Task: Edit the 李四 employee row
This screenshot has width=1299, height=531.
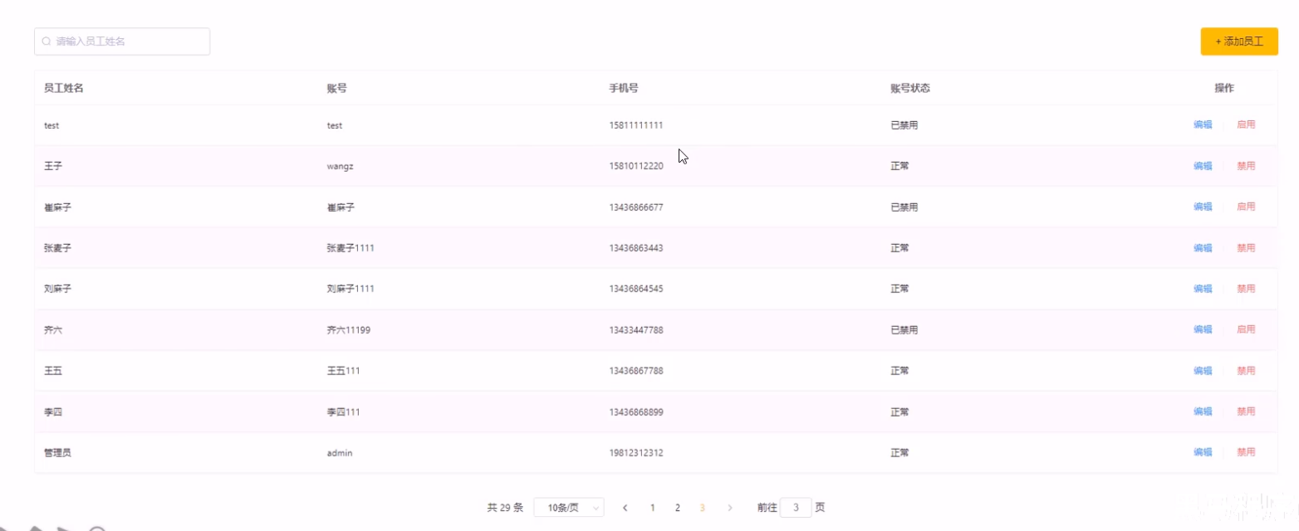Action: (1202, 412)
